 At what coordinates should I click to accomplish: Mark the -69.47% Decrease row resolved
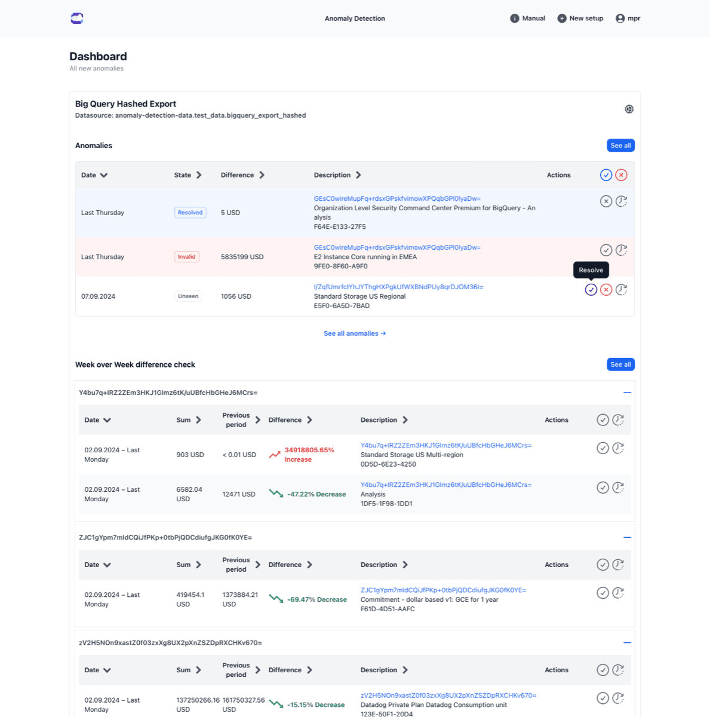click(603, 593)
